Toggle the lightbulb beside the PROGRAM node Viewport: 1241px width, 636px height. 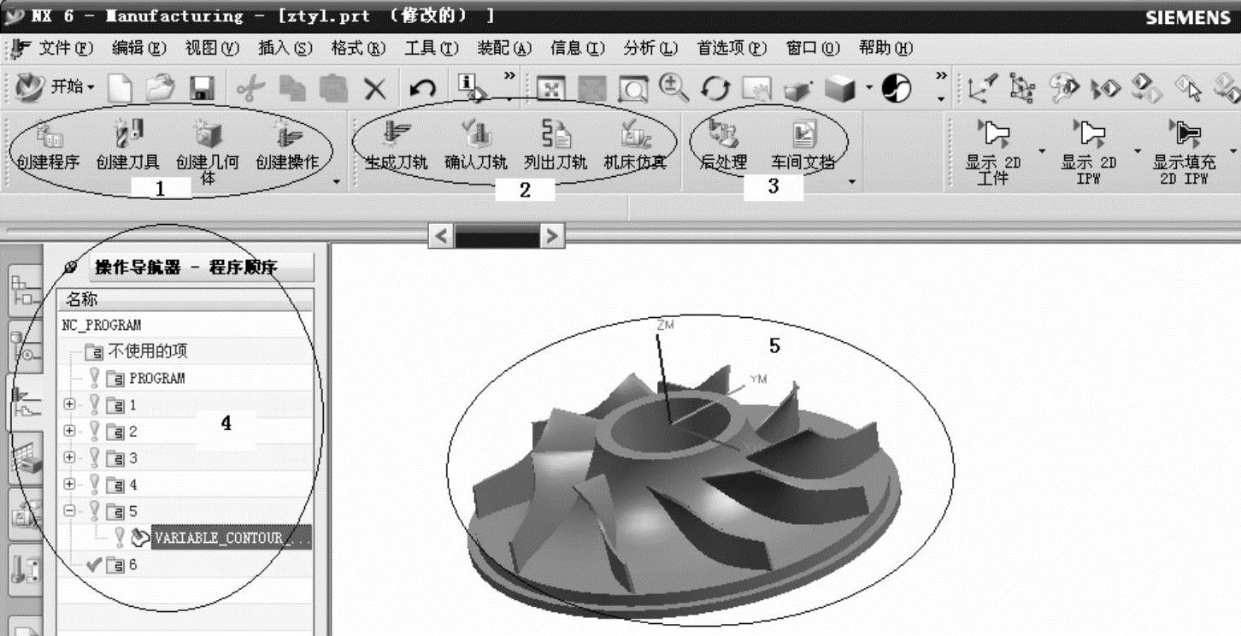click(96, 378)
